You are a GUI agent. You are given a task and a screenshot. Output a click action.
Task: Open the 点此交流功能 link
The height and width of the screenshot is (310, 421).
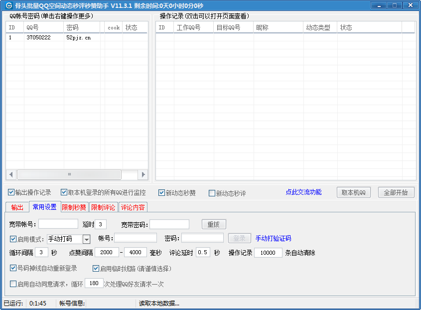(303, 192)
